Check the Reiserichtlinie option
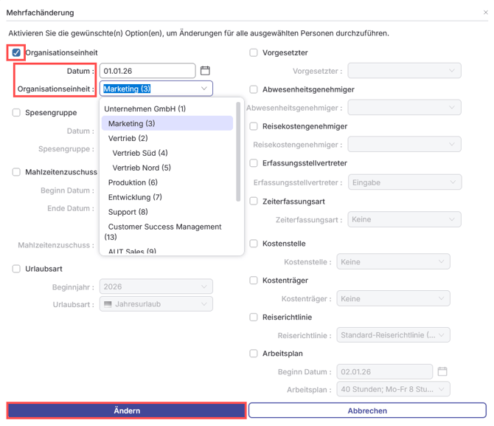The height and width of the screenshot is (426, 494). click(254, 317)
